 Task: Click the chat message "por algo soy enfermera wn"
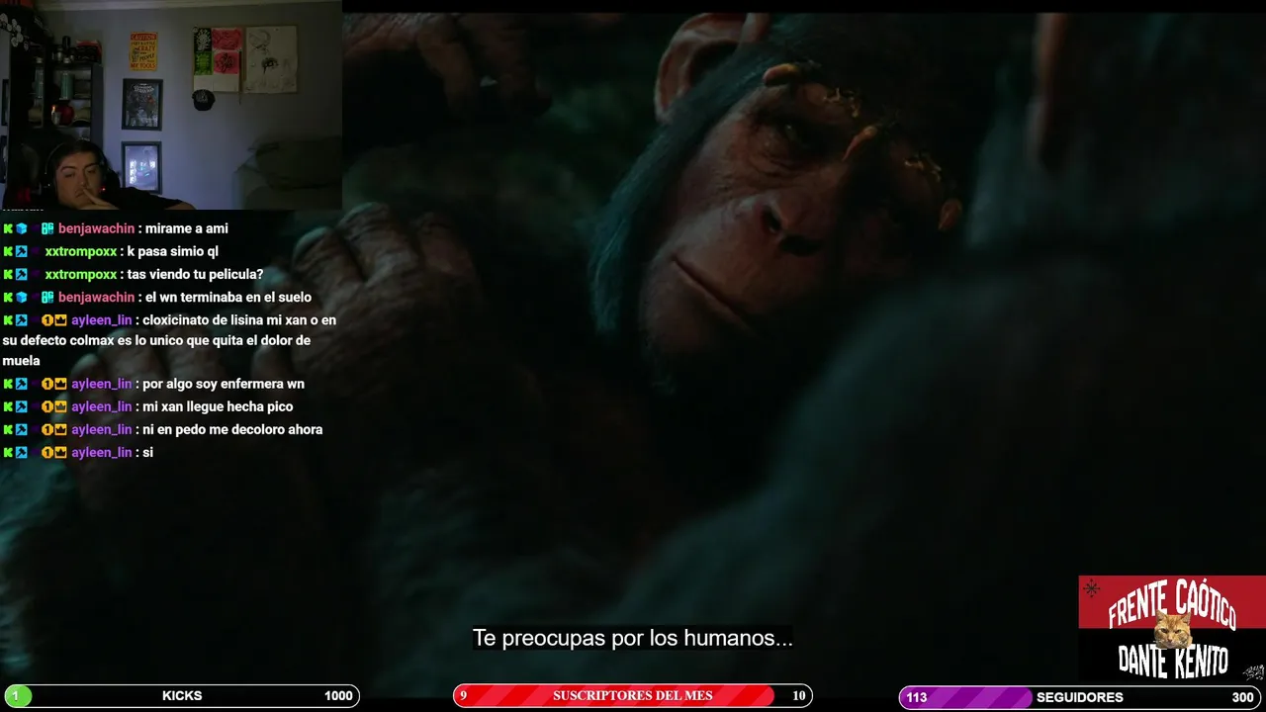pyautogui.click(x=224, y=384)
